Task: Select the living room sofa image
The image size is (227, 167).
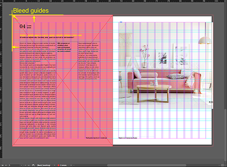Action: pos(166,65)
